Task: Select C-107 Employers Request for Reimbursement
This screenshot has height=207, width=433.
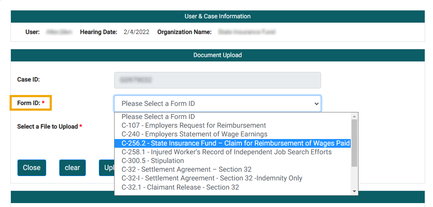Action: pyautogui.click(x=193, y=126)
